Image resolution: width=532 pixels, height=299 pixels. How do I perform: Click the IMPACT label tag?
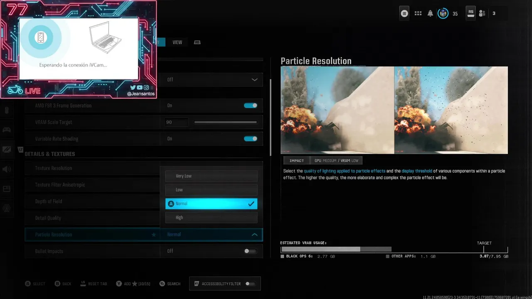[x=297, y=160]
